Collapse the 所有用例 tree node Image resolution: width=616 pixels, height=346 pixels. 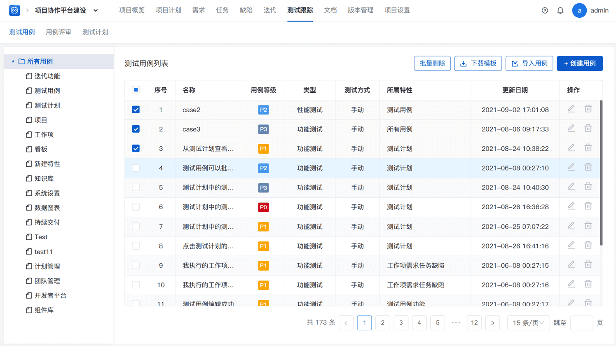click(13, 61)
